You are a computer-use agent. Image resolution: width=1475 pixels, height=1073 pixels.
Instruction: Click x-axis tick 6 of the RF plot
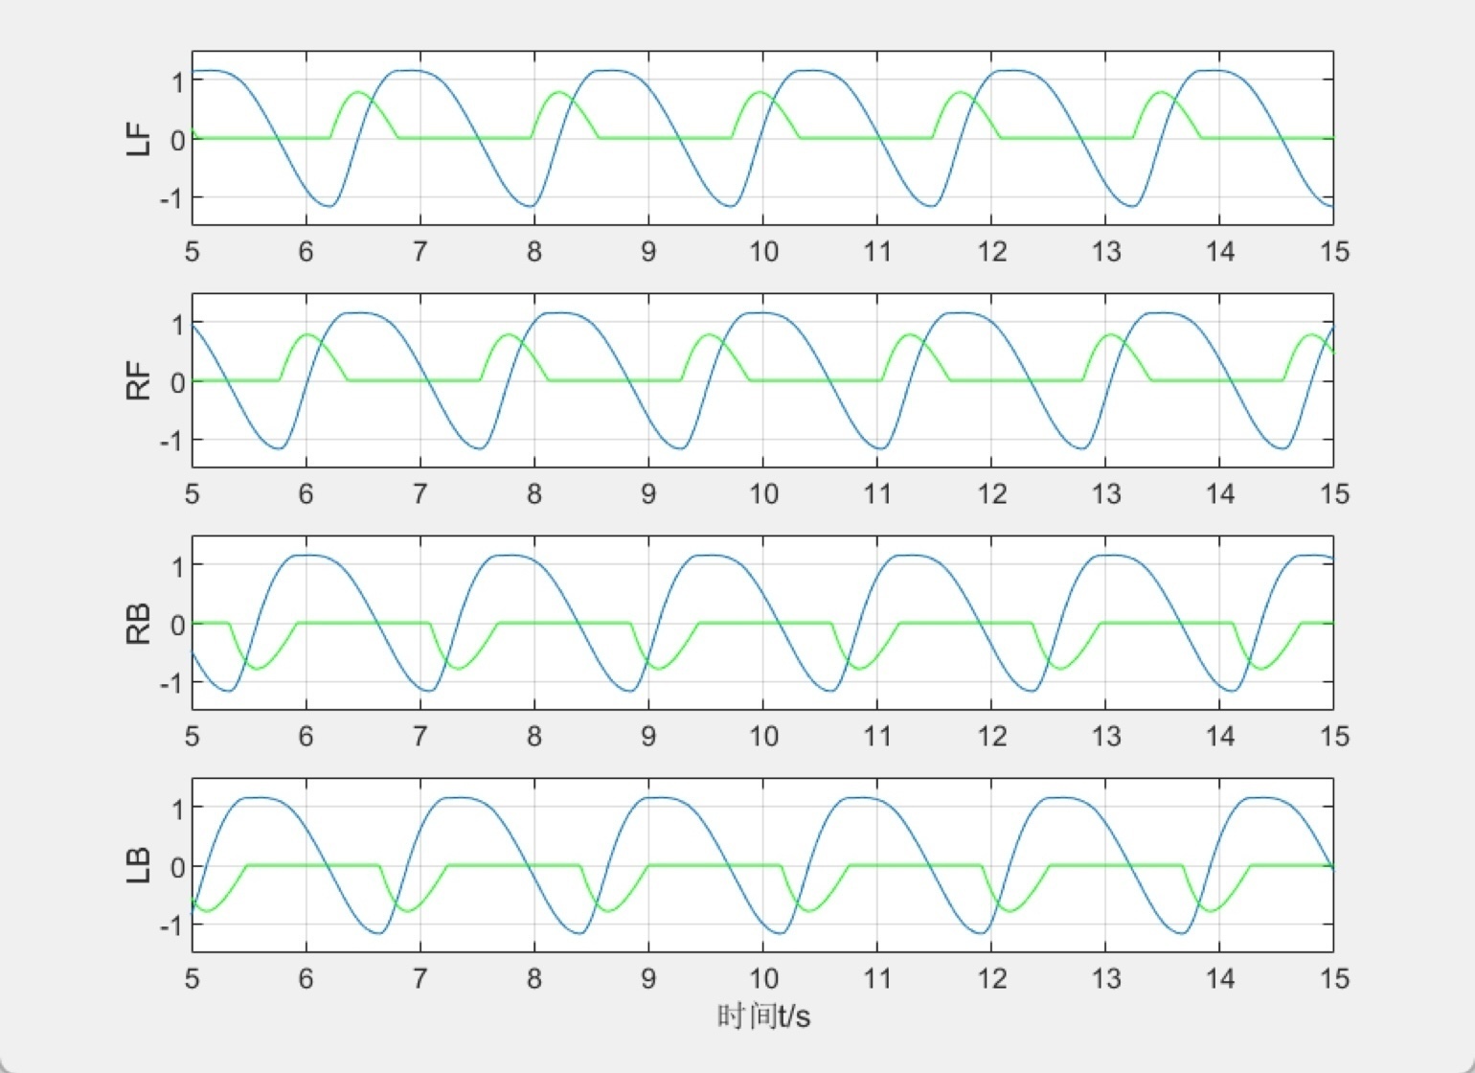point(306,494)
